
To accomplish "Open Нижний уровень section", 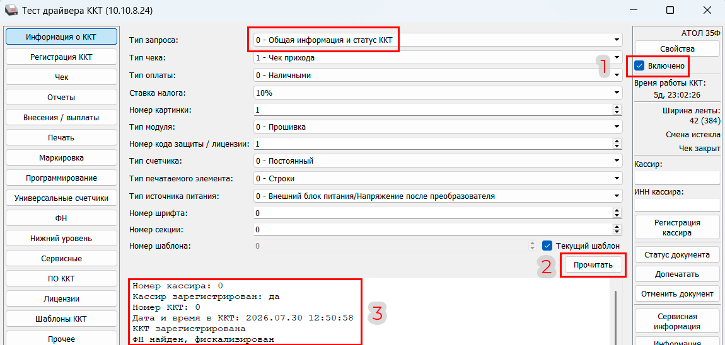I will click(61, 239).
